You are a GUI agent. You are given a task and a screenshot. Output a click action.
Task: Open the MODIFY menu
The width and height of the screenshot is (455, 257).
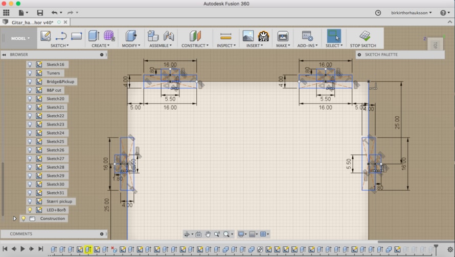[131, 45]
